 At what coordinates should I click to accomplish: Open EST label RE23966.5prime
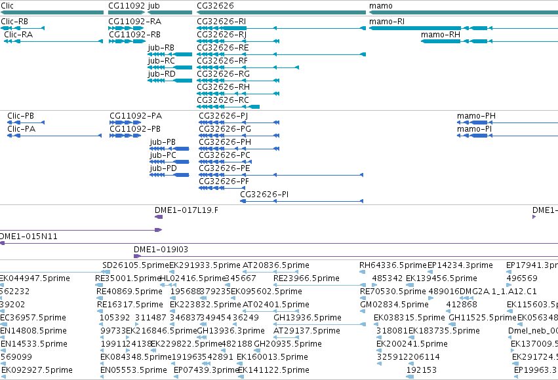pos(306,278)
